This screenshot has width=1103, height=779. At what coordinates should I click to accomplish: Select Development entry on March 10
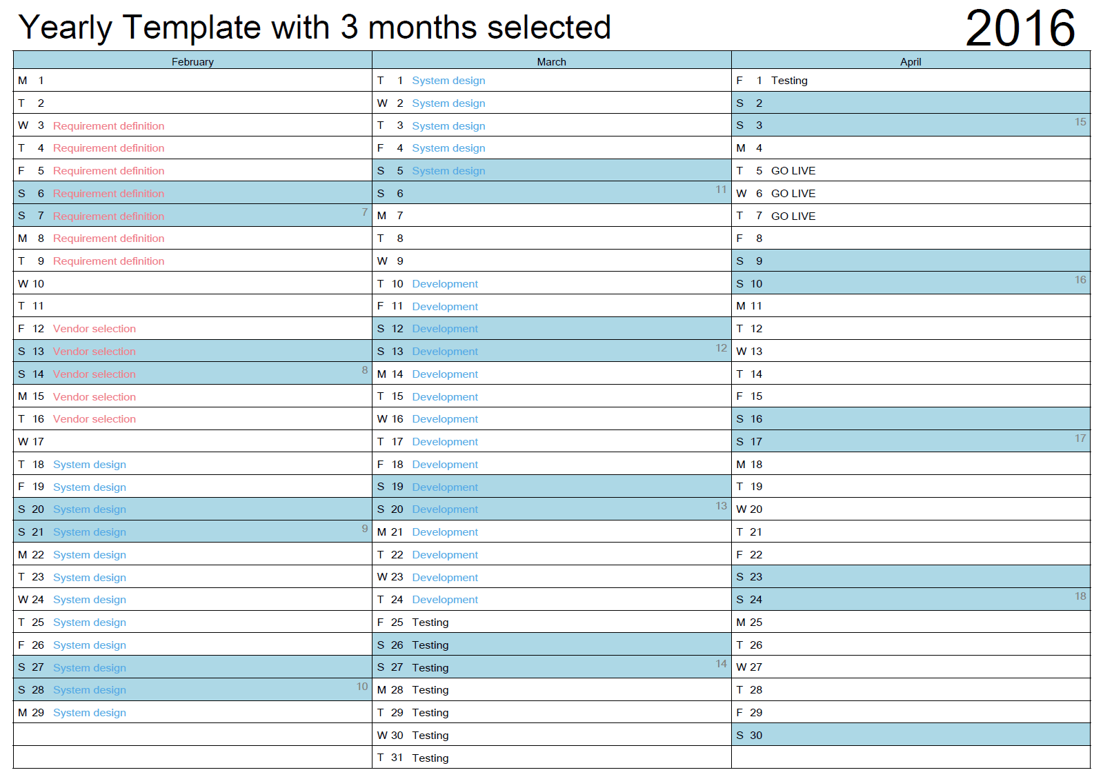tap(445, 284)
